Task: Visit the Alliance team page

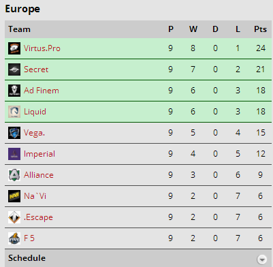Action: (x=39, y=175)
